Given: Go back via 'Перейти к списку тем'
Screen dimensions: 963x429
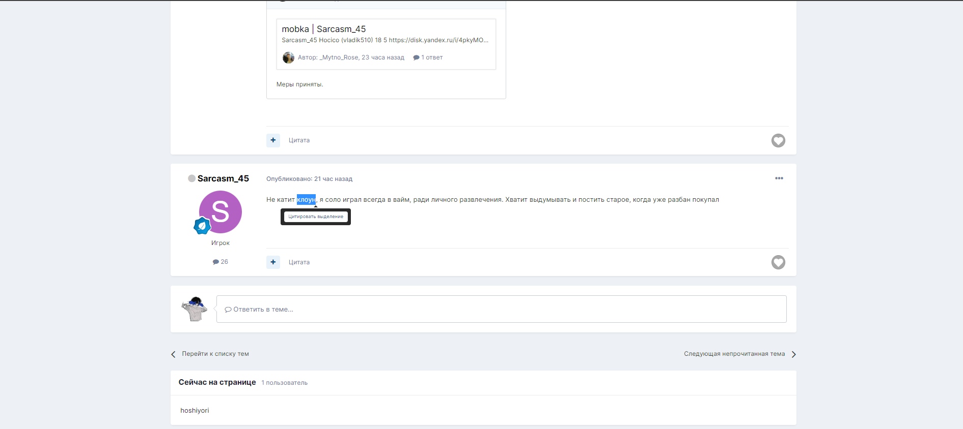Looking at the screenshot, I should tap(215, 354).
